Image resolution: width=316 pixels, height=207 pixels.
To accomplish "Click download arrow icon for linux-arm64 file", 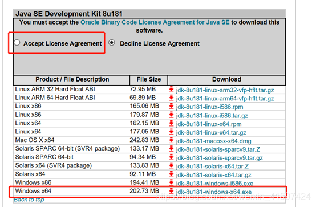I will pos(171,98).
